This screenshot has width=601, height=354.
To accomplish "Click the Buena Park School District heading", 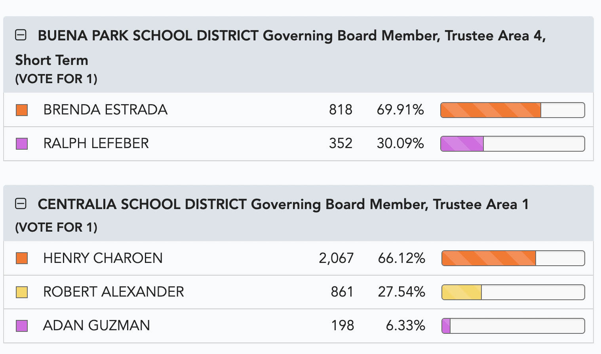I will coord(281,48).
